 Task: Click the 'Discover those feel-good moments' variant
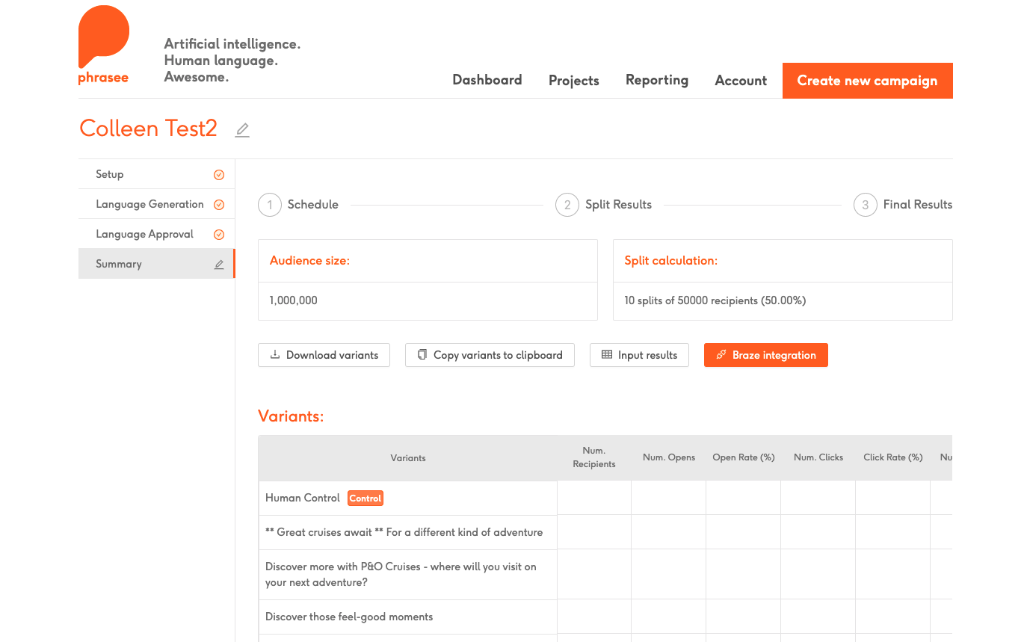pyautogui.click(x=408, y=617)
